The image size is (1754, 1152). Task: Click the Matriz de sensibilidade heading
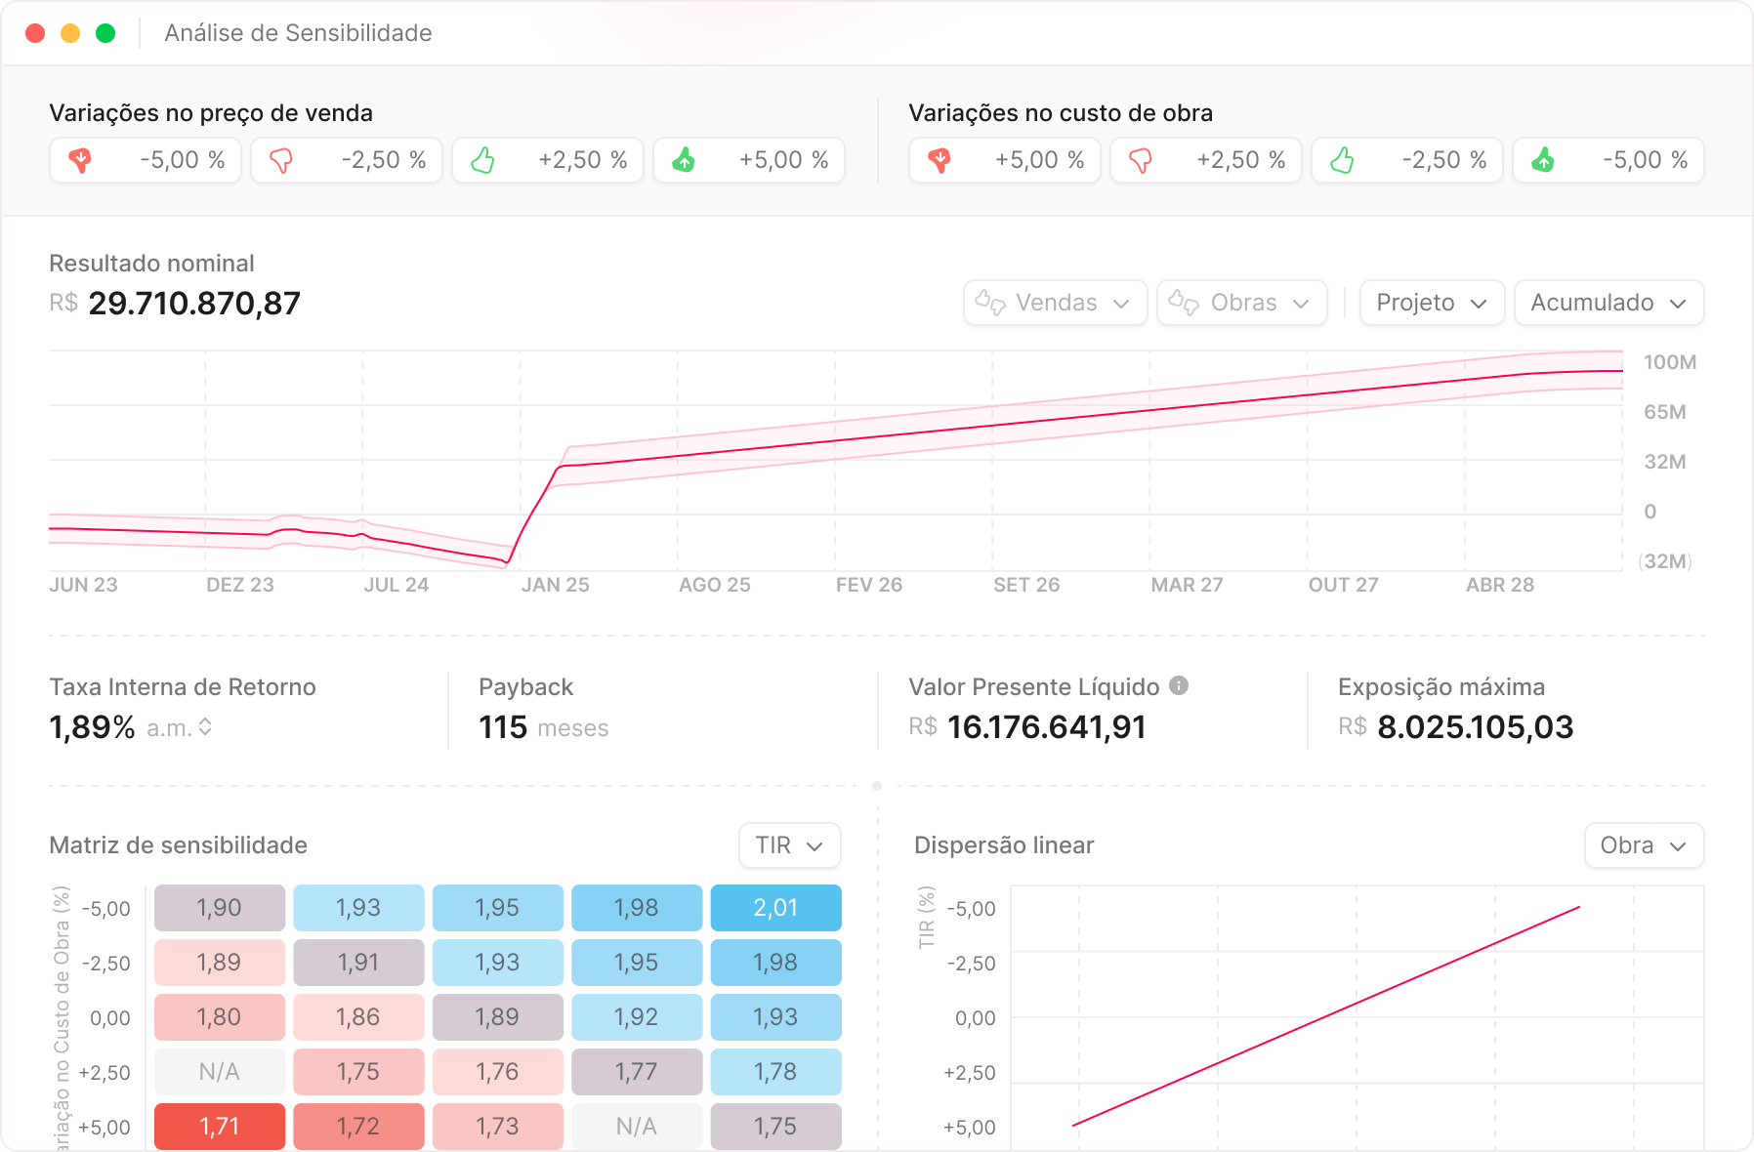(179, 845)
